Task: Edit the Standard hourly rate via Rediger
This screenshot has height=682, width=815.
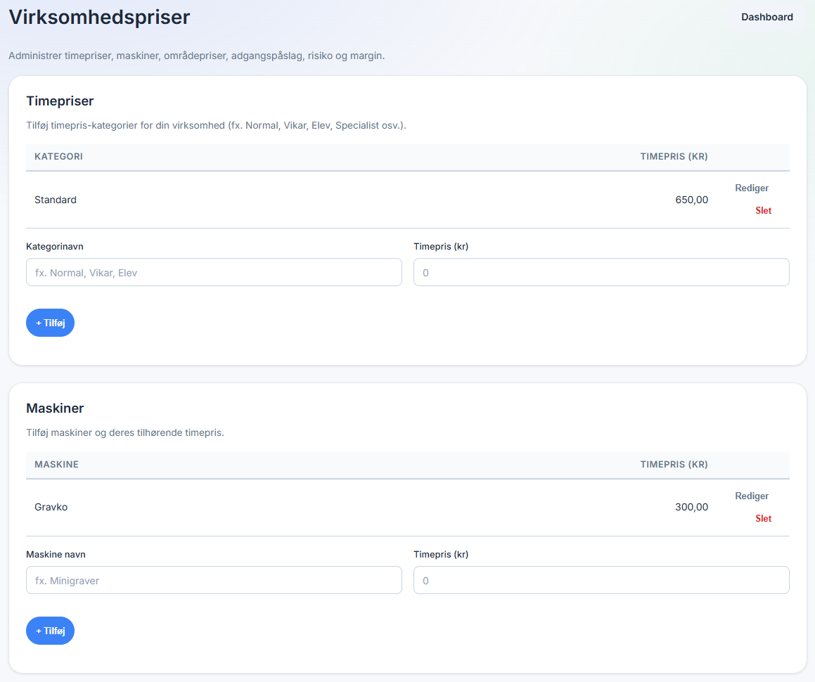Action: click(752, 188)
